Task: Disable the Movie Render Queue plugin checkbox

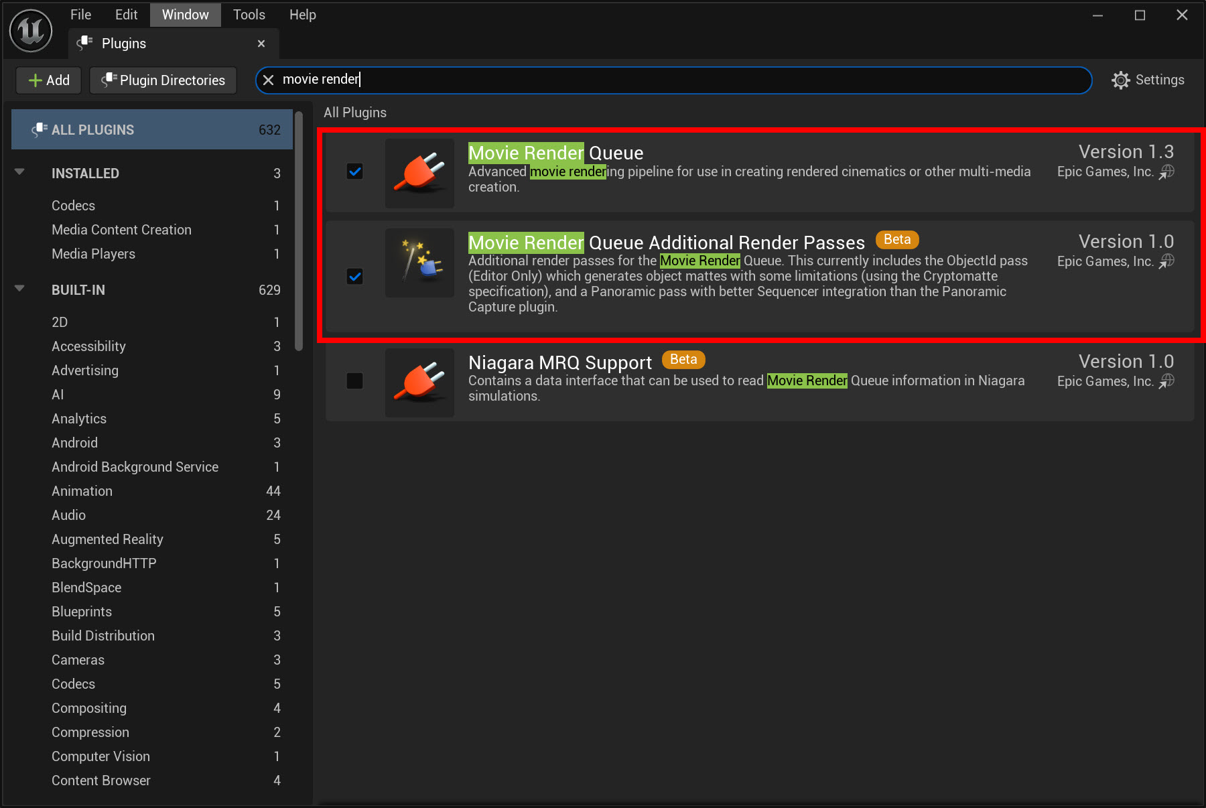Action: pos(355,172)
